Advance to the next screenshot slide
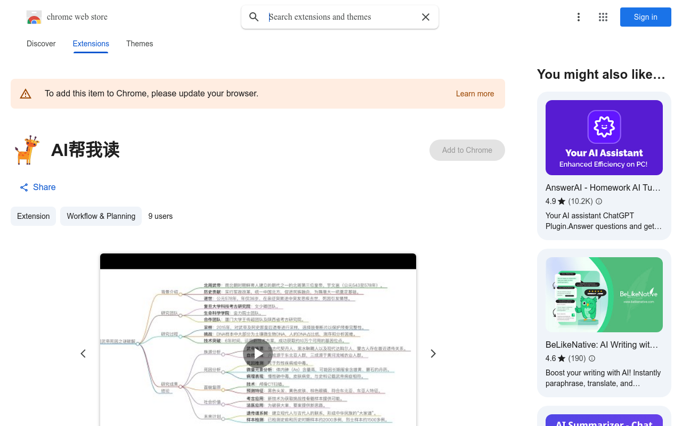 (433, 354)
